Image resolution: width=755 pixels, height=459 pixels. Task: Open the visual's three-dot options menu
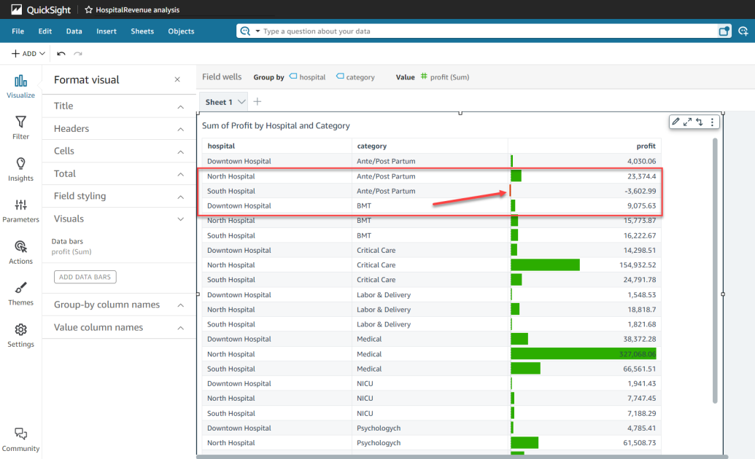click(x=711, y=122)
